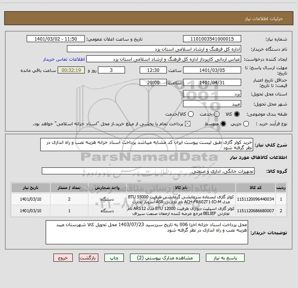The width and height of the screenshot is (298, 288).
Task: Click the ردیف column header
Action: coord(281,187)
